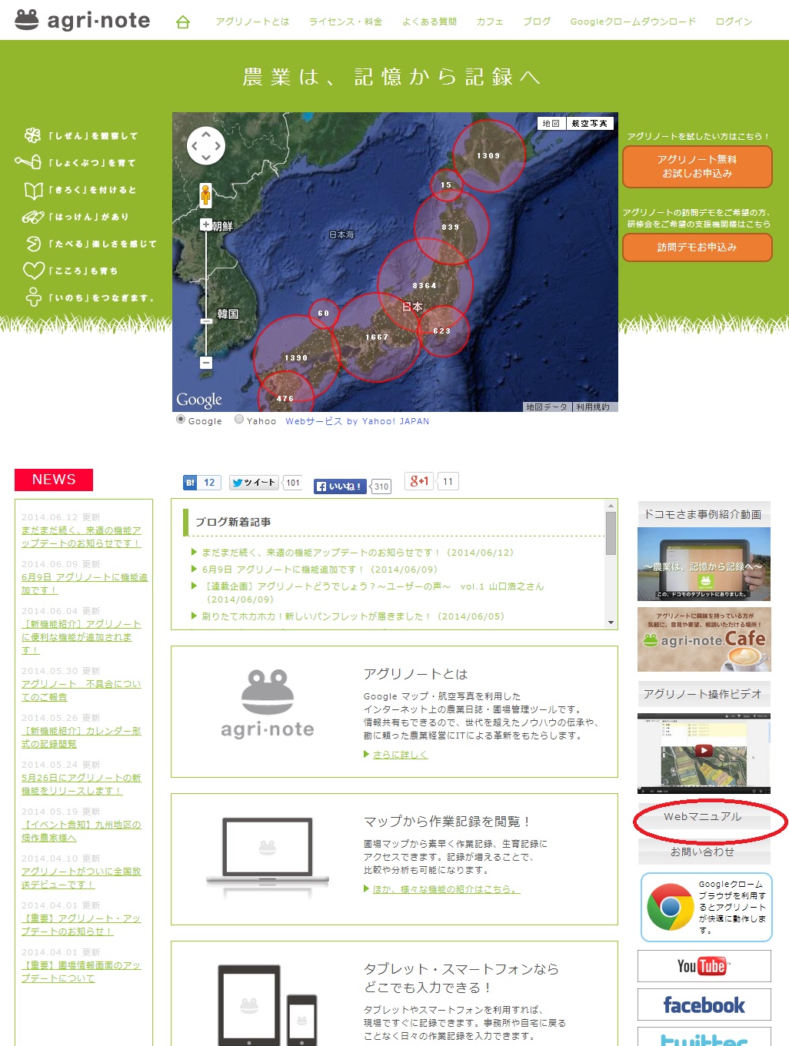Click the map pan control circle

(206, 145)
